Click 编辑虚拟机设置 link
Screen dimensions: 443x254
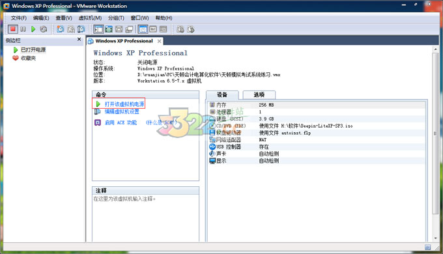click(122, 111)
